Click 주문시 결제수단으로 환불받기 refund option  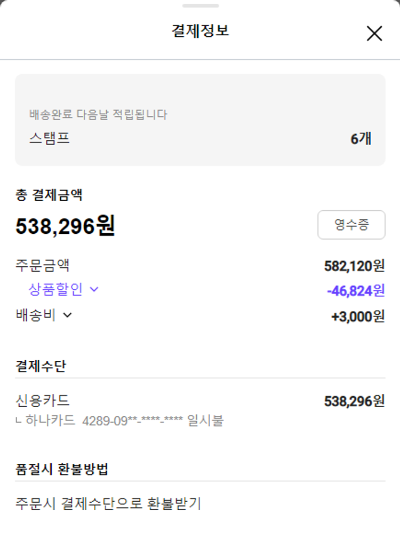pyautogui.click(x=108, y=503)
